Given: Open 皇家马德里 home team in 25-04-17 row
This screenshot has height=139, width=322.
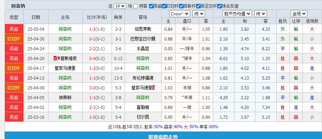Looking at the screenshot, I should point(65,68).
